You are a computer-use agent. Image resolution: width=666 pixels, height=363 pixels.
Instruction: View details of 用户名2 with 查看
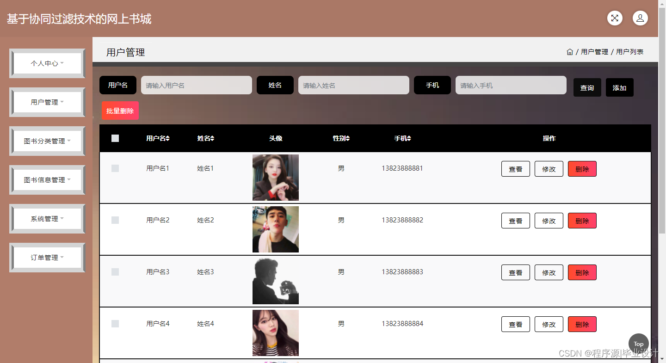point(516,221)
